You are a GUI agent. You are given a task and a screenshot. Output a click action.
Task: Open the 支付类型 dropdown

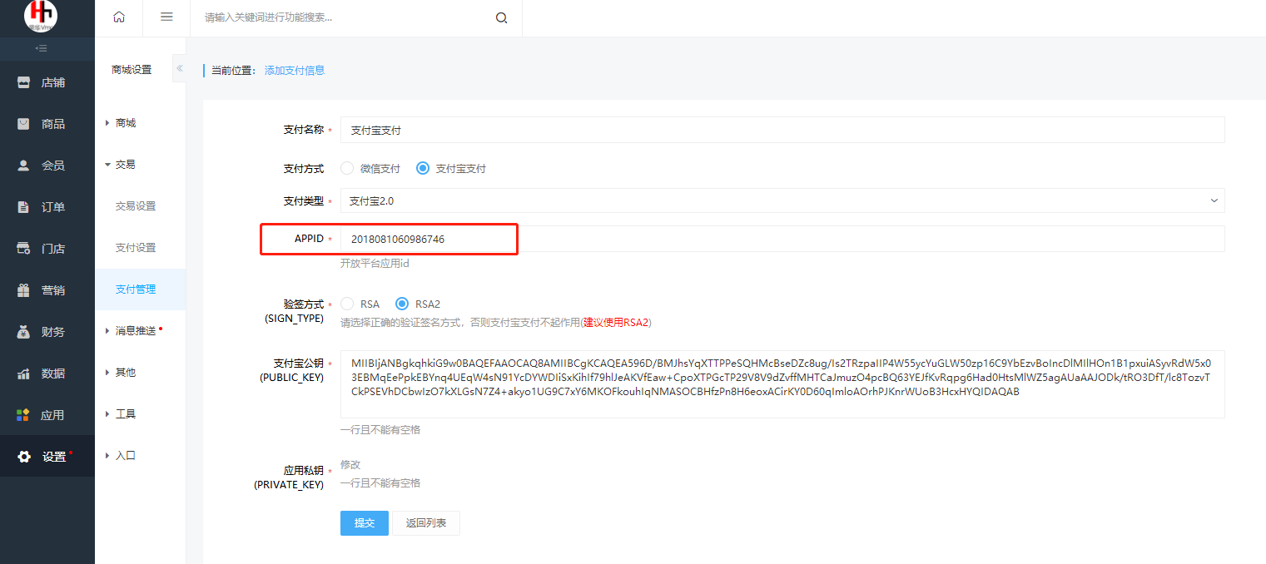[x=782, y=200]
